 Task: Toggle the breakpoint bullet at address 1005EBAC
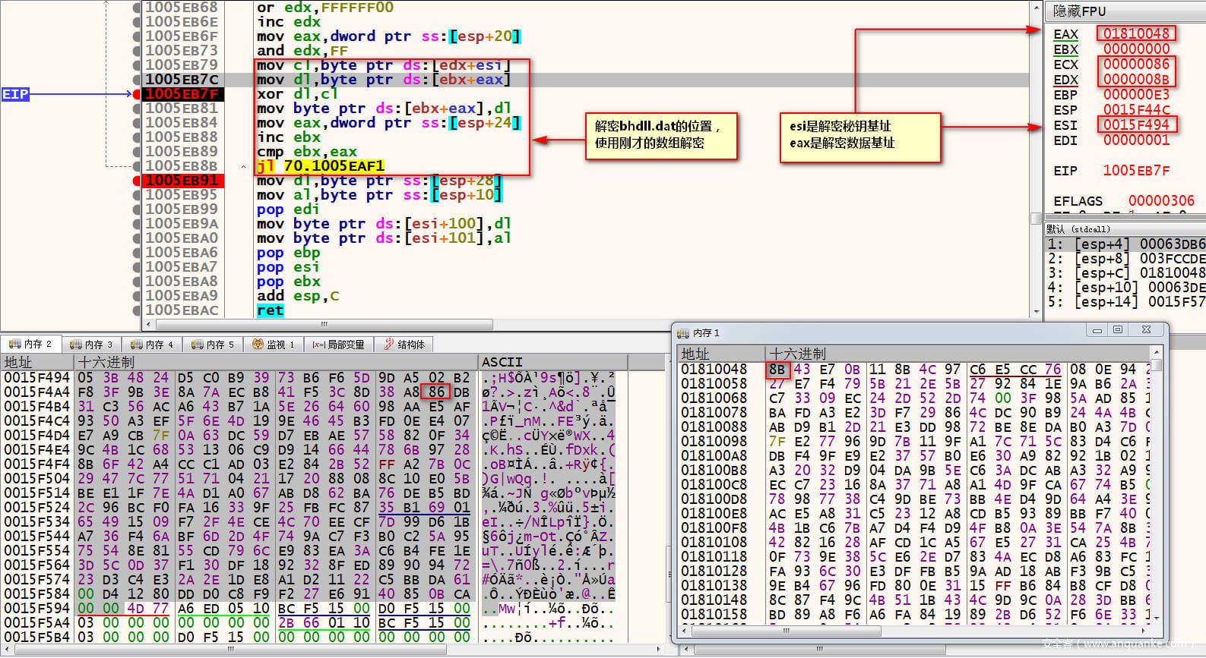pyautogui.click(x=137, y=310)
